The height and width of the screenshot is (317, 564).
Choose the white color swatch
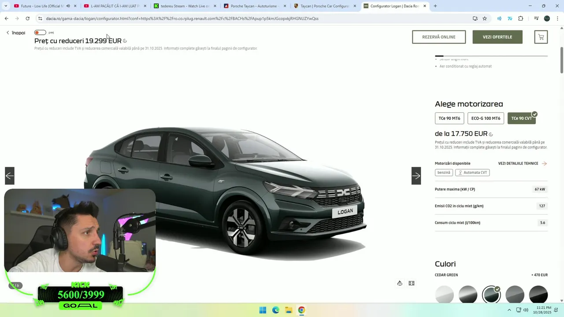(444, 295)
